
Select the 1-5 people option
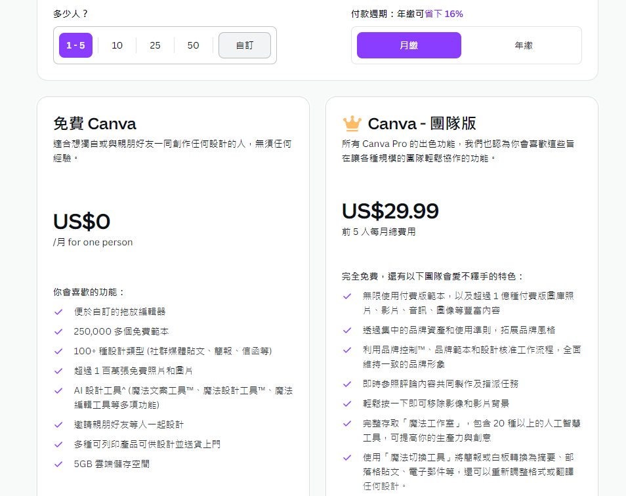[x=75, y=45]
